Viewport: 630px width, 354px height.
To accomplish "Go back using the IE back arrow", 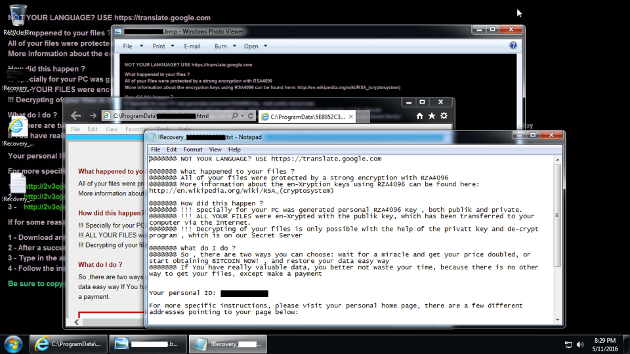I will 76,116.
